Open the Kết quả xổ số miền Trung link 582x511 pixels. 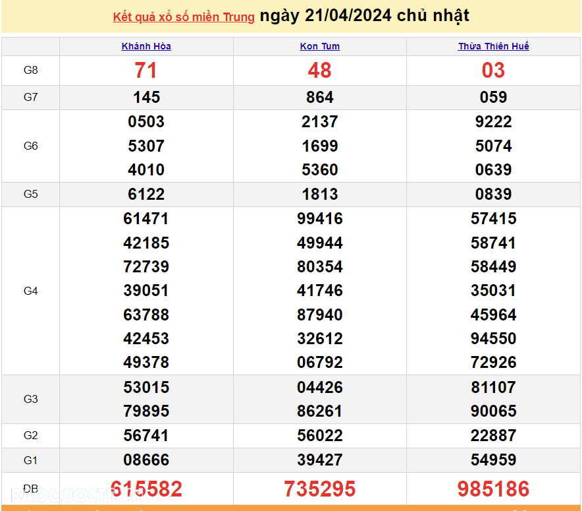pos(184,17)
